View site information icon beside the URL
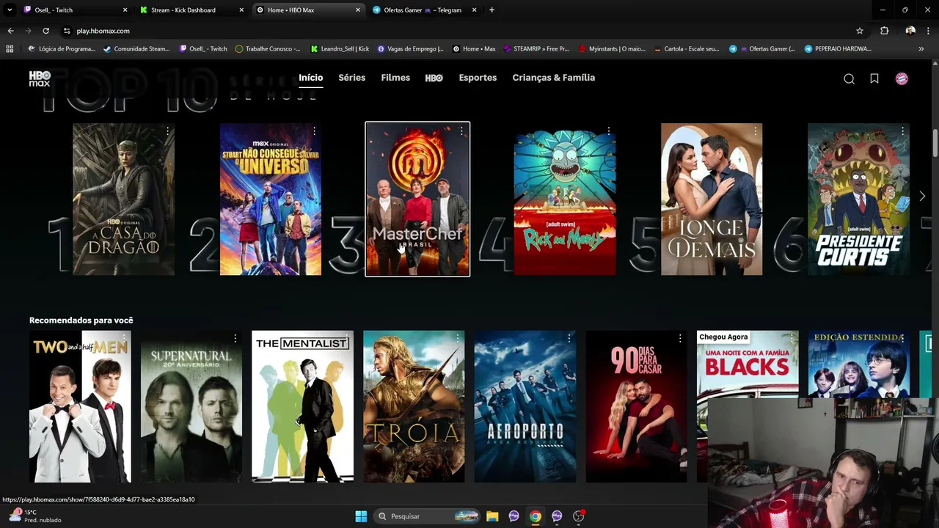 pos(67,31)
